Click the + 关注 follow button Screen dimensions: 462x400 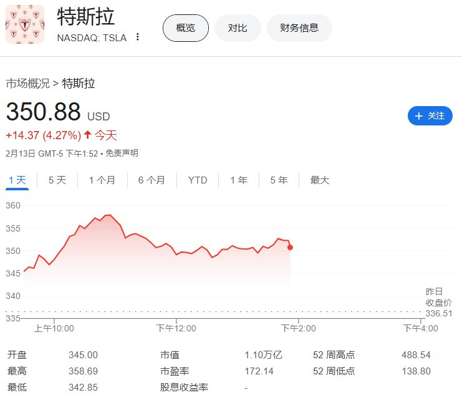click(430, 115)
